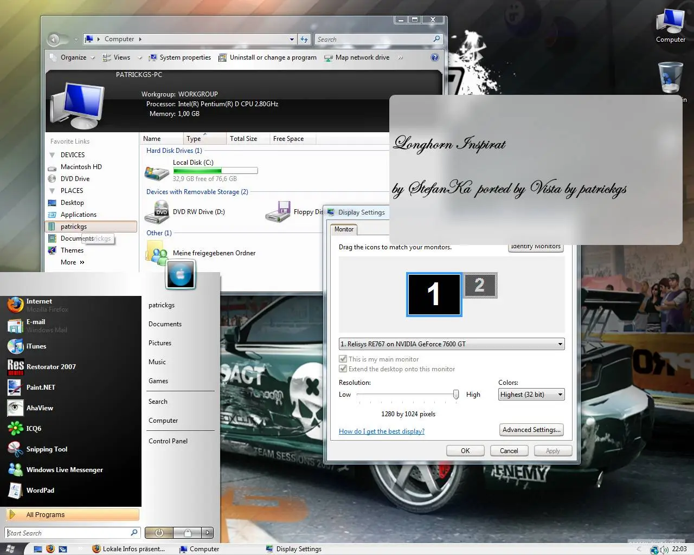The image size is (694, 555).
Task: Open Pictures in Start menu right pane
Action: point(160,343)
